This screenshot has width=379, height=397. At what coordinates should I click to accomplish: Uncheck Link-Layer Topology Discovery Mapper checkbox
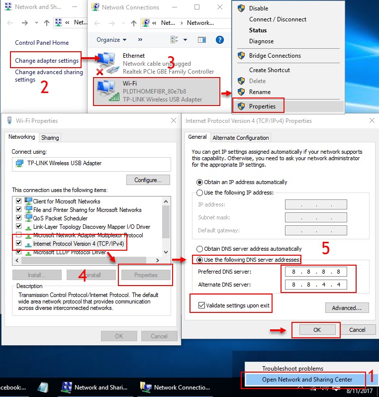[x=18, y=226]
